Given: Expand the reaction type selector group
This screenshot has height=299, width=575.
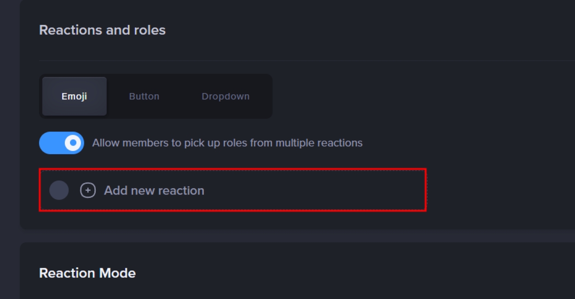Looking at the screenshot, I should [156, 96].
